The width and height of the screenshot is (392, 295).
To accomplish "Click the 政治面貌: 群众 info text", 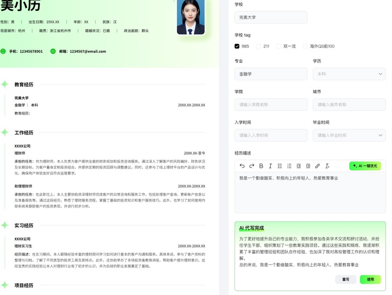I will [136, 30].
